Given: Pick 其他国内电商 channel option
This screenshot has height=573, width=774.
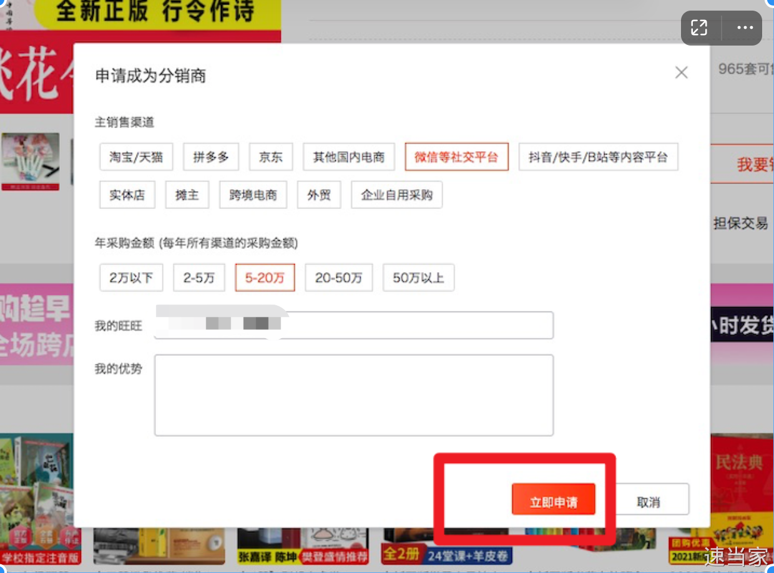Looking at the screenshot, I should point(349,157).
